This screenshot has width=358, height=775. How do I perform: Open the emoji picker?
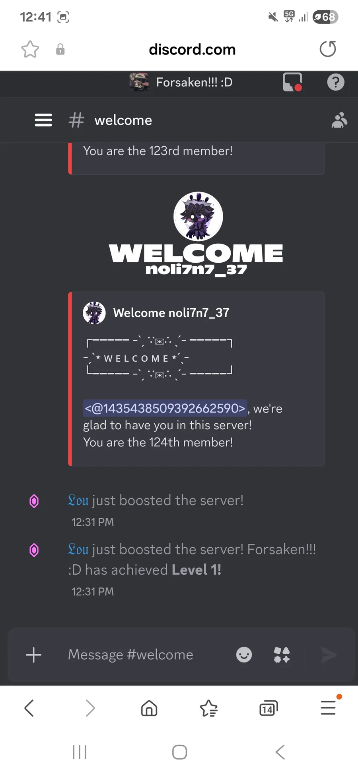(x=244, y=655)
